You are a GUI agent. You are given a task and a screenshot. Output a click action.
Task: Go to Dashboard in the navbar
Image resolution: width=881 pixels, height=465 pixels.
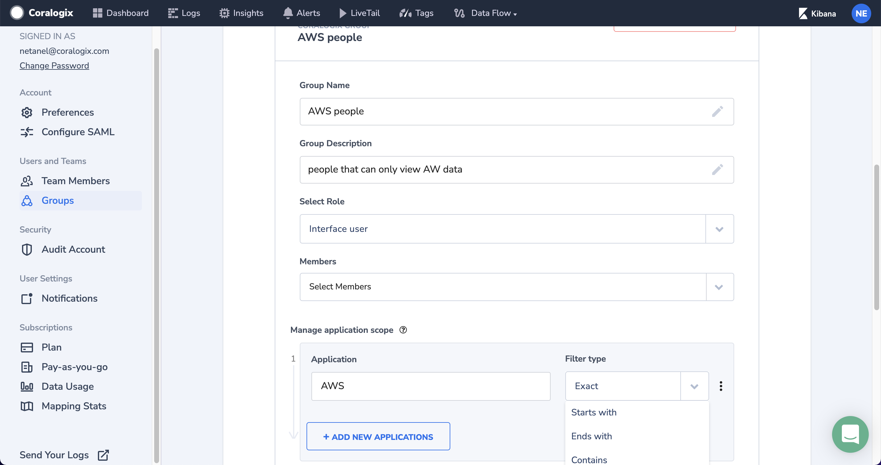[121, 13]
